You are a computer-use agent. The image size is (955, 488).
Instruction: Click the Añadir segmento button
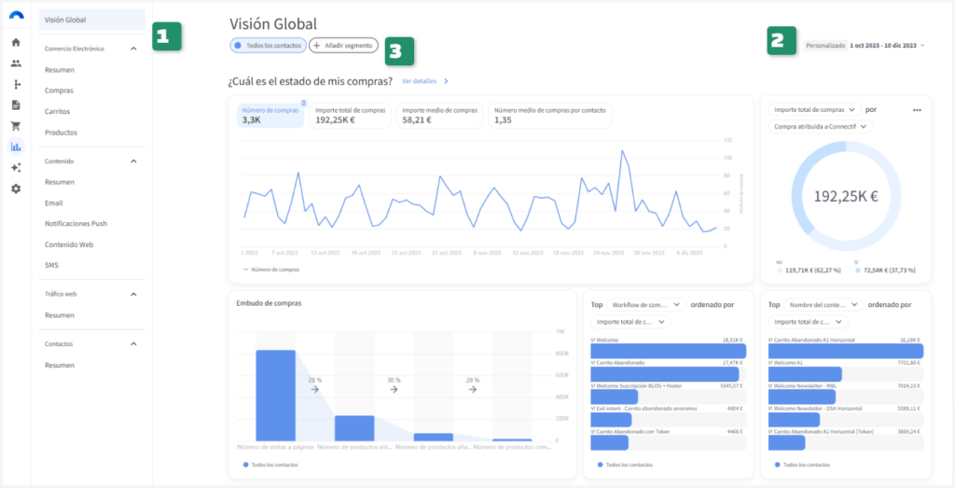(343, 46)
